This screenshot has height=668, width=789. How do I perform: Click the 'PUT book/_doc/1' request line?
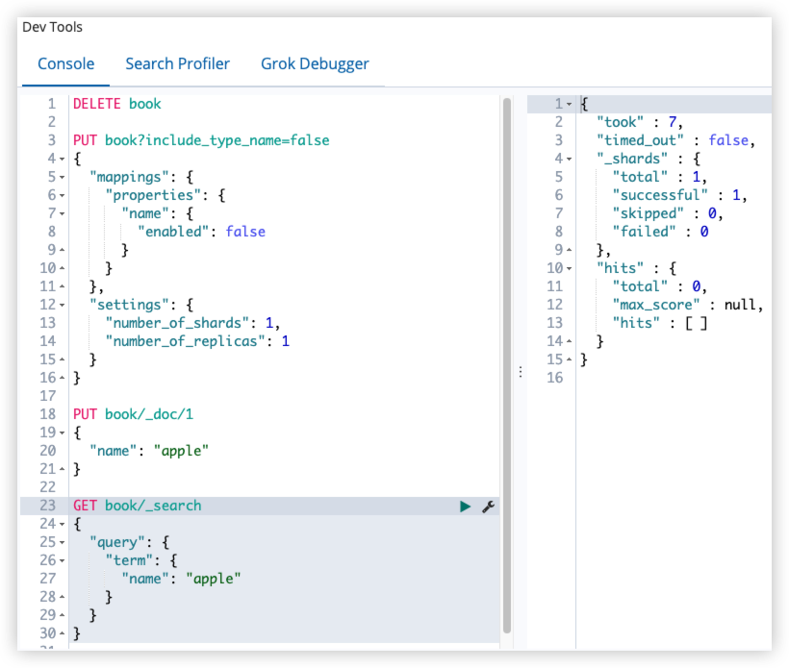pos(133,414)
